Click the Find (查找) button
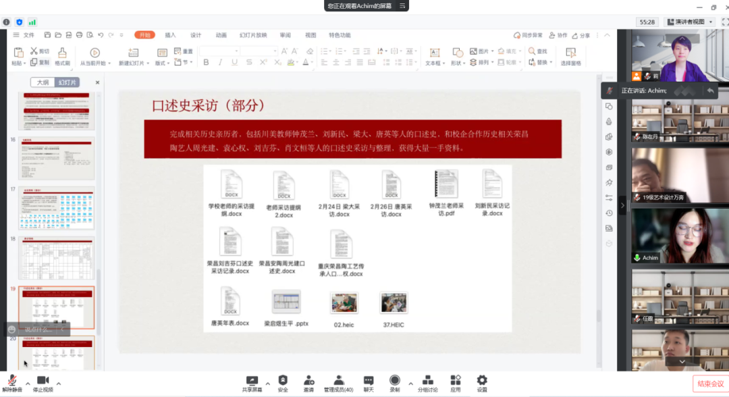This screenshot has height=397, width=729. pyautogui.click(x=538, y=51)
